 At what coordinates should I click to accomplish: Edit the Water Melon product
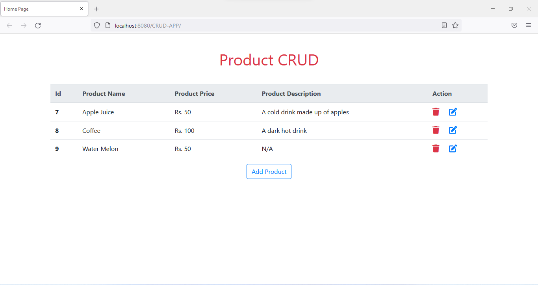pyautogui.click(x=453, y=149)
